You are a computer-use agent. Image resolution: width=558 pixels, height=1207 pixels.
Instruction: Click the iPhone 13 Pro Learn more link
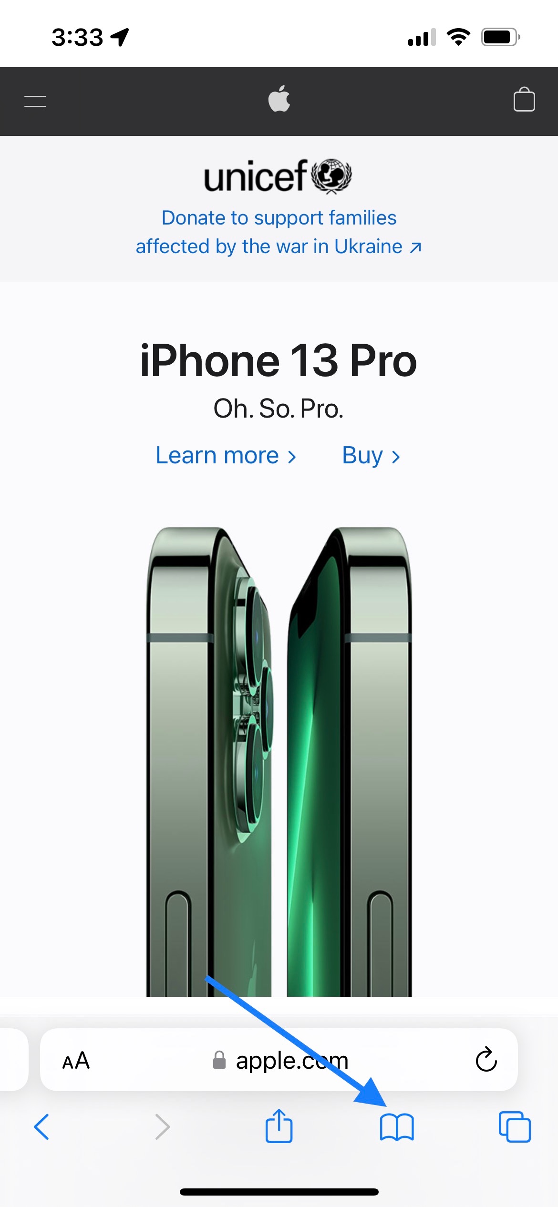click(226, 455)
